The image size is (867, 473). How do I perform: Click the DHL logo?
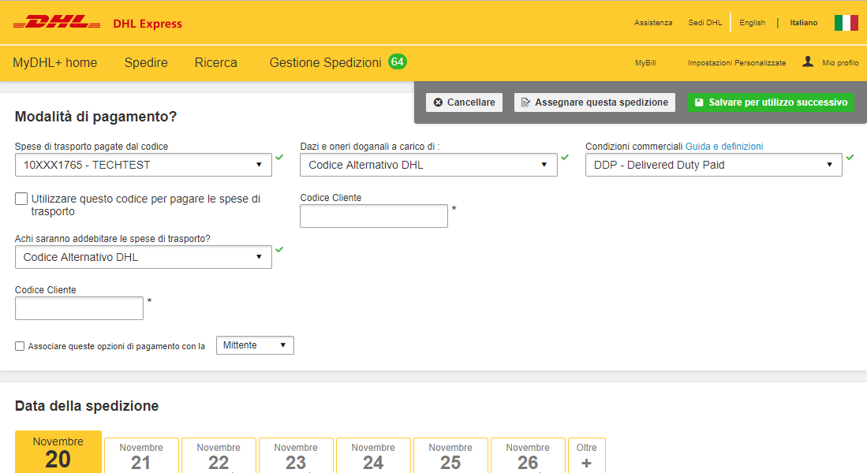click(57, 23)
